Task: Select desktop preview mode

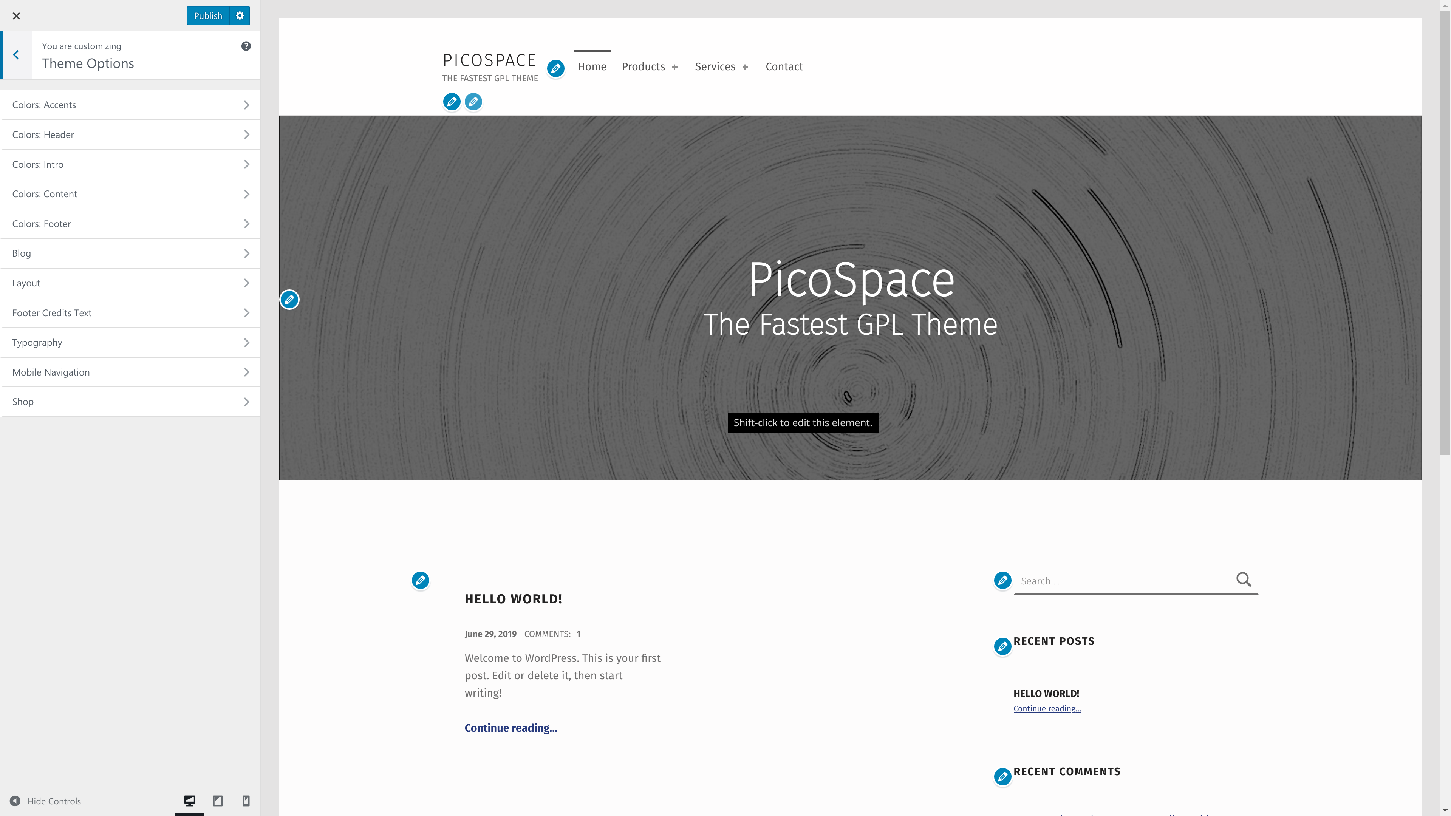Action: pos(190,801)
